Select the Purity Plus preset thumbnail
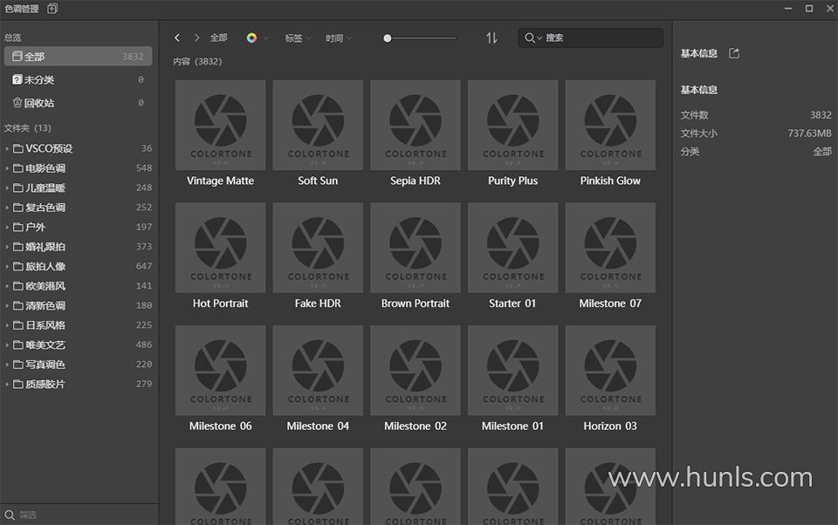The image size is (838, 525). pyautogui.click(x=513, y=125)
